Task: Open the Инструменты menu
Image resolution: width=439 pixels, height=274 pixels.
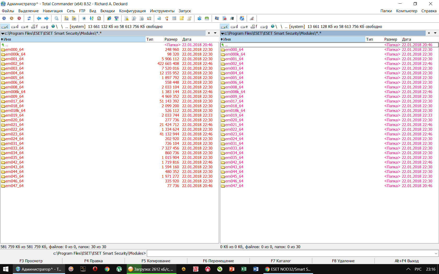Action: (162, 11)
